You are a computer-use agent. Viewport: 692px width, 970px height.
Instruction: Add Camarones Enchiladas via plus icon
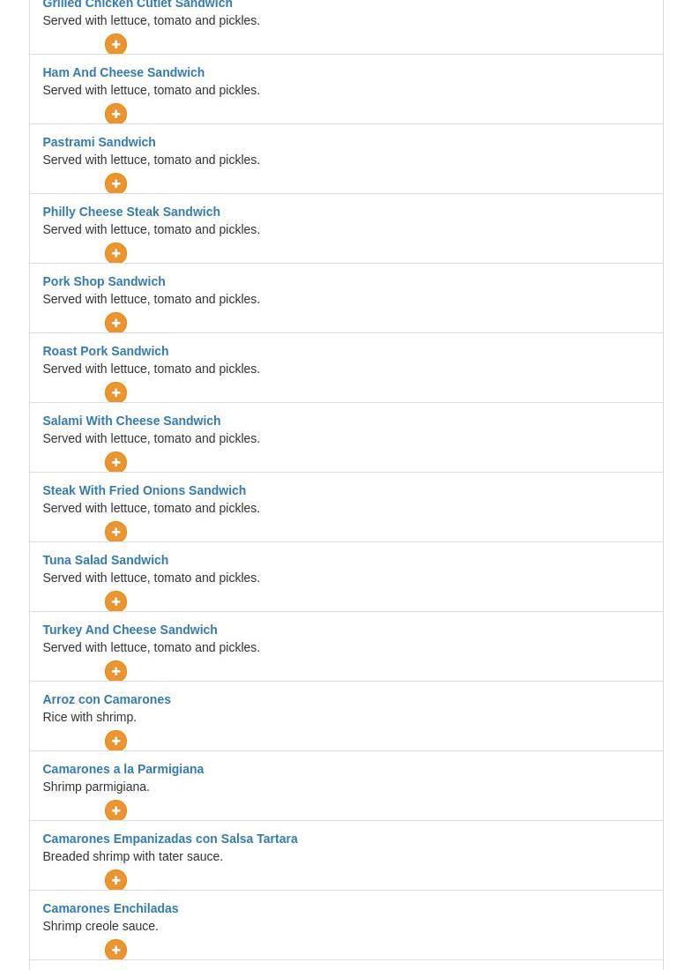pos(115,950)
